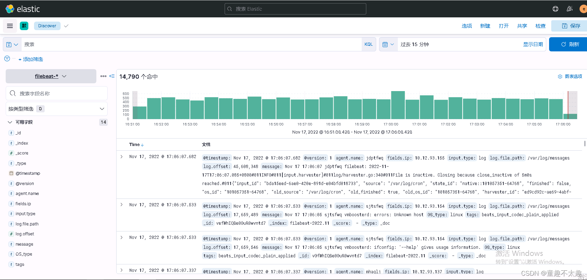Collapse the available fields section

coord(10,122)
